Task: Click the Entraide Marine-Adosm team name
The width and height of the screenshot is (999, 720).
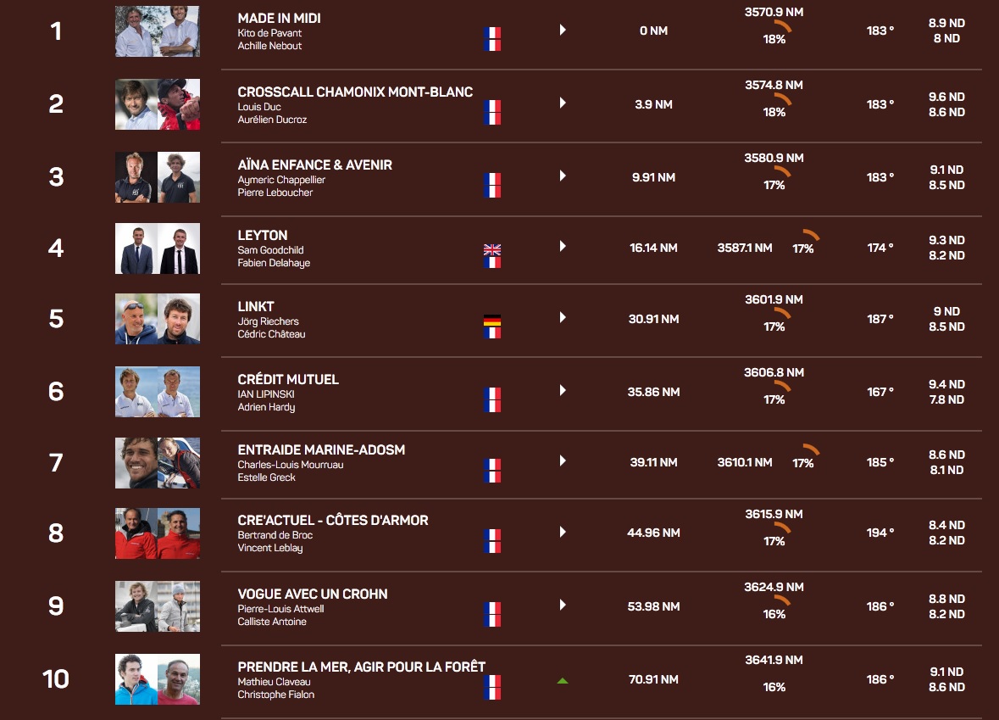Action: tap(321, 449)
